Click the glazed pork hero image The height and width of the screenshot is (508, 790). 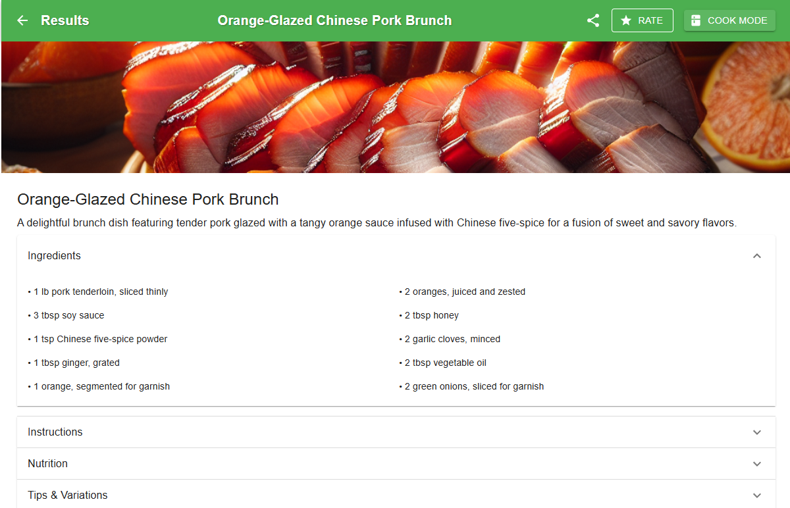click(395, 107)
